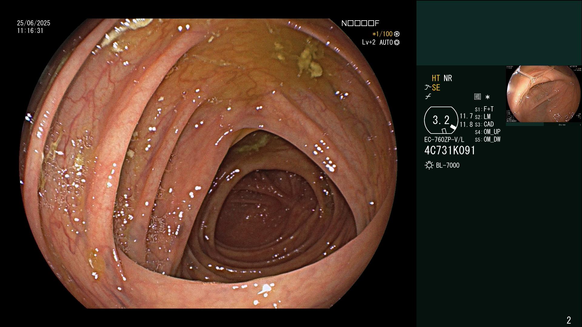This screenshot has height=327, width=582.
Task: Click the AUTO iris mode text
Action: [x=386, y=42]
